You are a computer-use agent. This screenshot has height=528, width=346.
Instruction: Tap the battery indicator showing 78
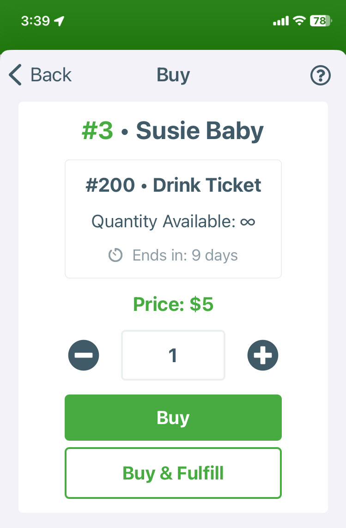(321, 21)
